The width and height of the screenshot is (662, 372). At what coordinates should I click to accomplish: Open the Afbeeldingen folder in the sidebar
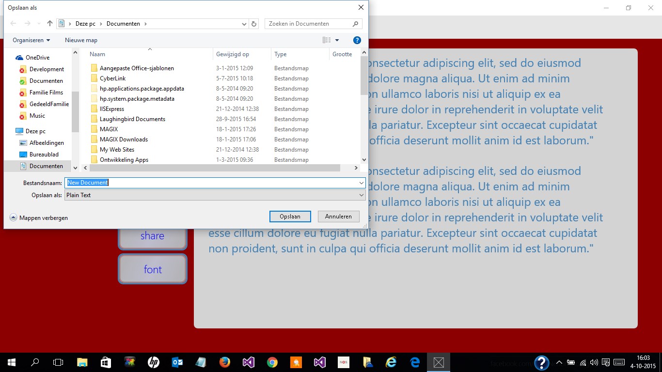[46, 142]
